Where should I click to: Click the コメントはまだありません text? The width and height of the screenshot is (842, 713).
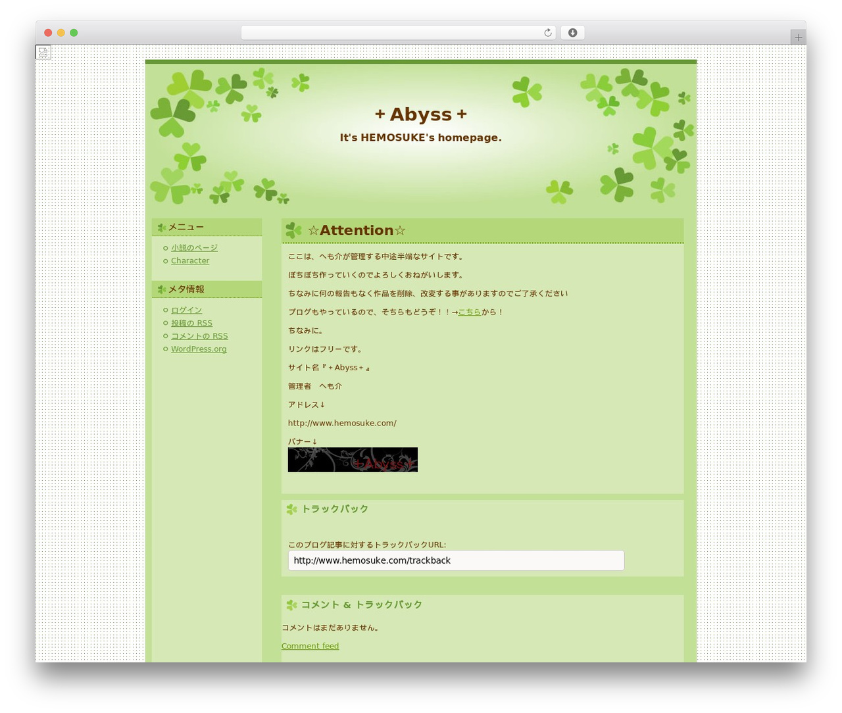tap(330, 627)
